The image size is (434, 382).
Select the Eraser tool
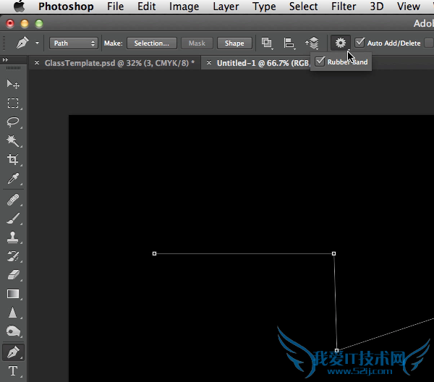click(13, 275)
